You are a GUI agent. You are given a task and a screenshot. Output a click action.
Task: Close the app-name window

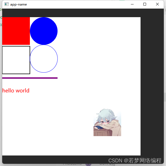click(x=157, y=4)
